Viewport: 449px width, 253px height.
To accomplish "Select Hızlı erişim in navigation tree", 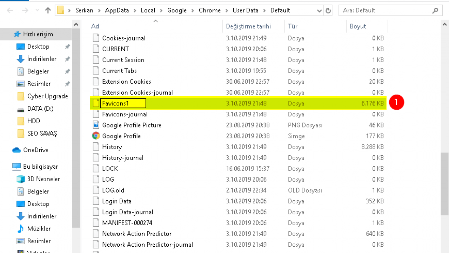I will [38, 34].
